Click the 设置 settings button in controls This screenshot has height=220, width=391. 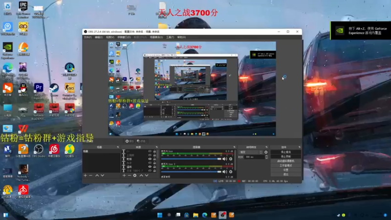286,170
